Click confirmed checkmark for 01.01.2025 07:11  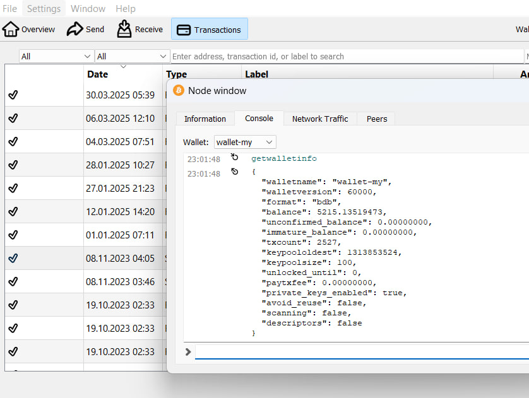[x=13, y=235]
